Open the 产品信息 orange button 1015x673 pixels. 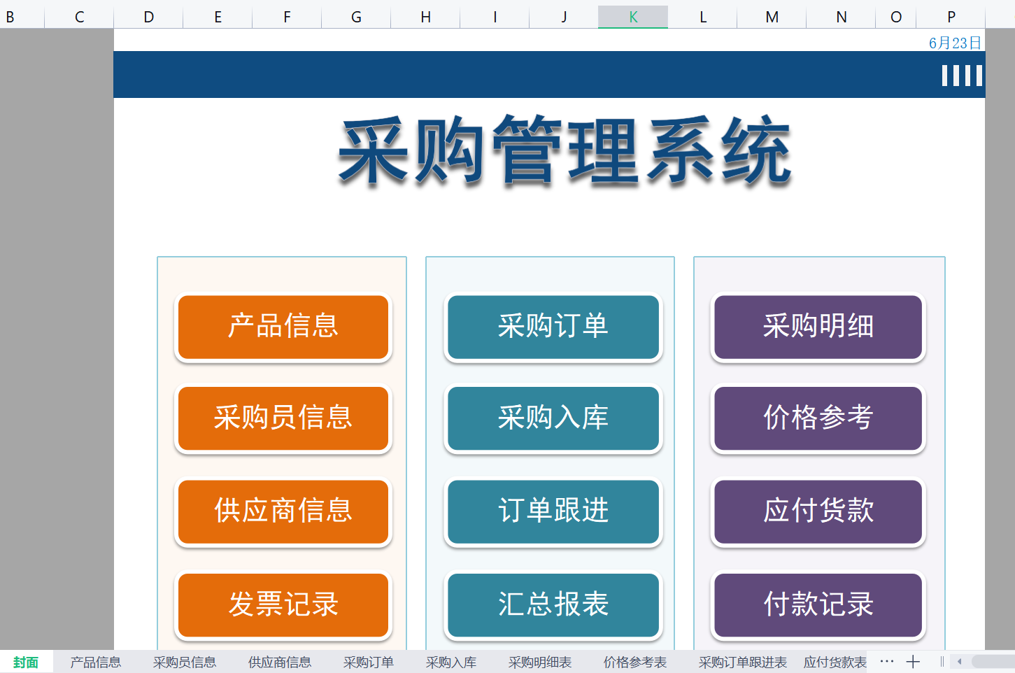[283, 327]
